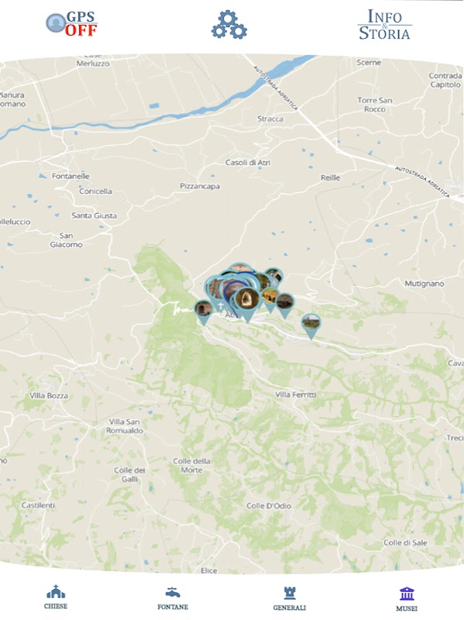The image size is (464, 620).
Task: Open the Info & Storia page
Action: coord(384,25)
